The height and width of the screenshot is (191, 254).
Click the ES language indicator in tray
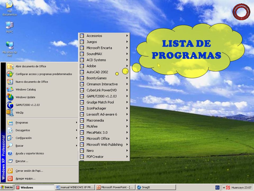[x=217, y=188]
